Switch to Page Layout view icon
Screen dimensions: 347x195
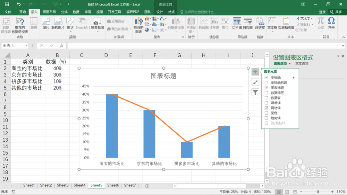click(287, 192)
